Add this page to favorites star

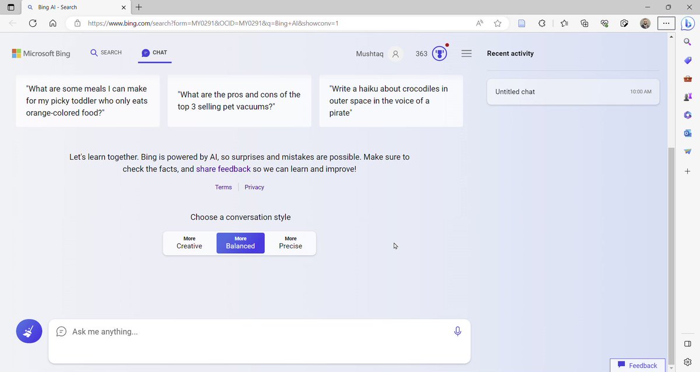[x=498, y=23]
